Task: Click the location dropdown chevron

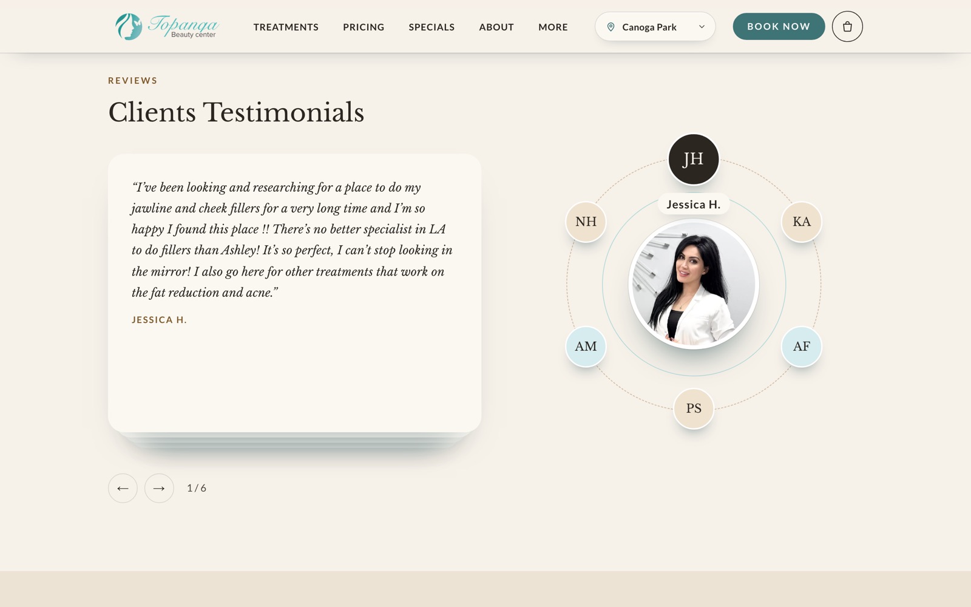Action: (x=702, y=27)
